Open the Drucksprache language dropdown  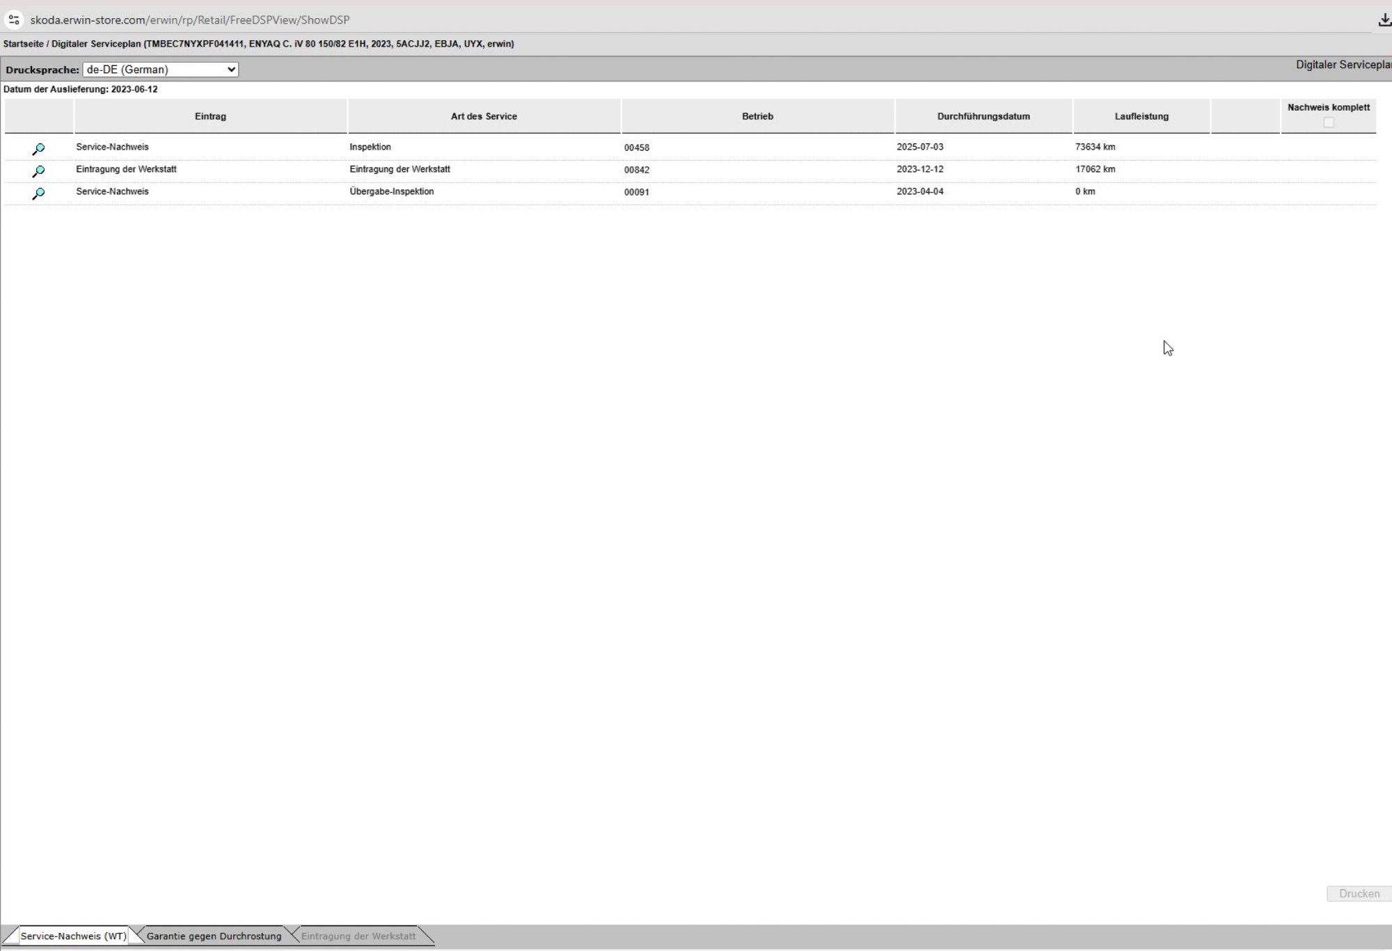160,70
